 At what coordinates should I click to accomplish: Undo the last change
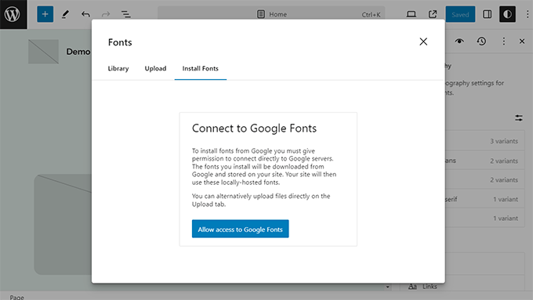coord(85,14)
